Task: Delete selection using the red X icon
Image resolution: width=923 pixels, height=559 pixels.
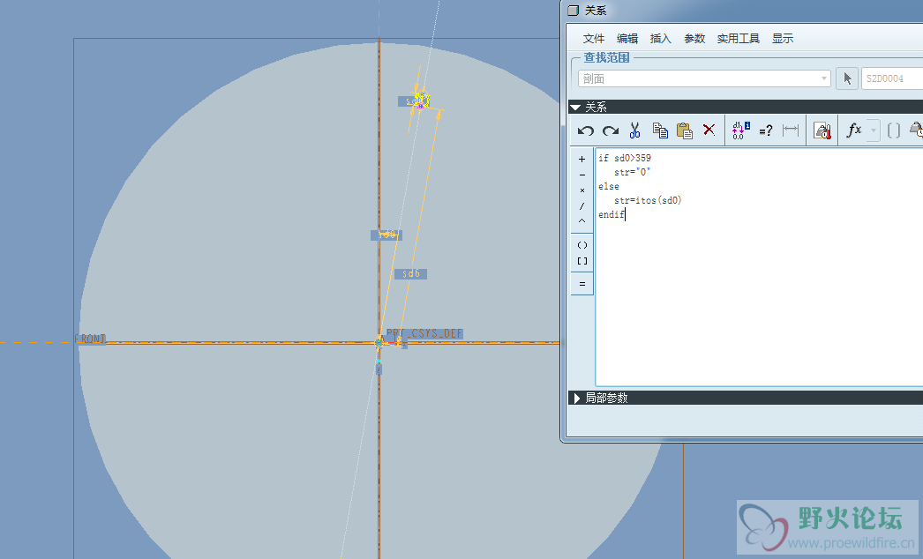Action: pos(709,130)
